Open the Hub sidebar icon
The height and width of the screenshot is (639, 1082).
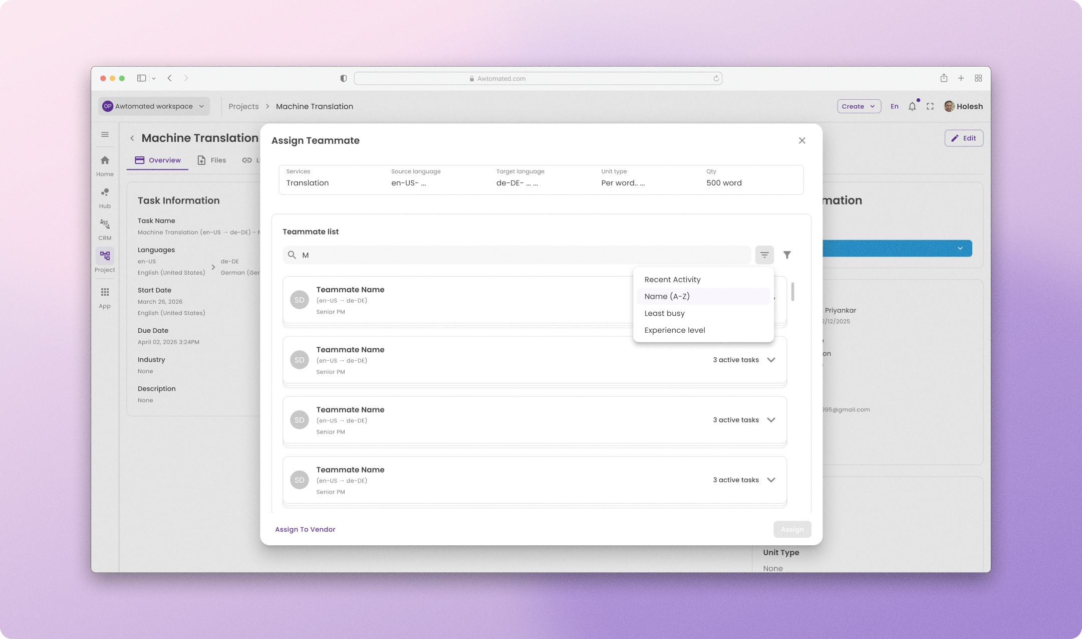point(105,198)
